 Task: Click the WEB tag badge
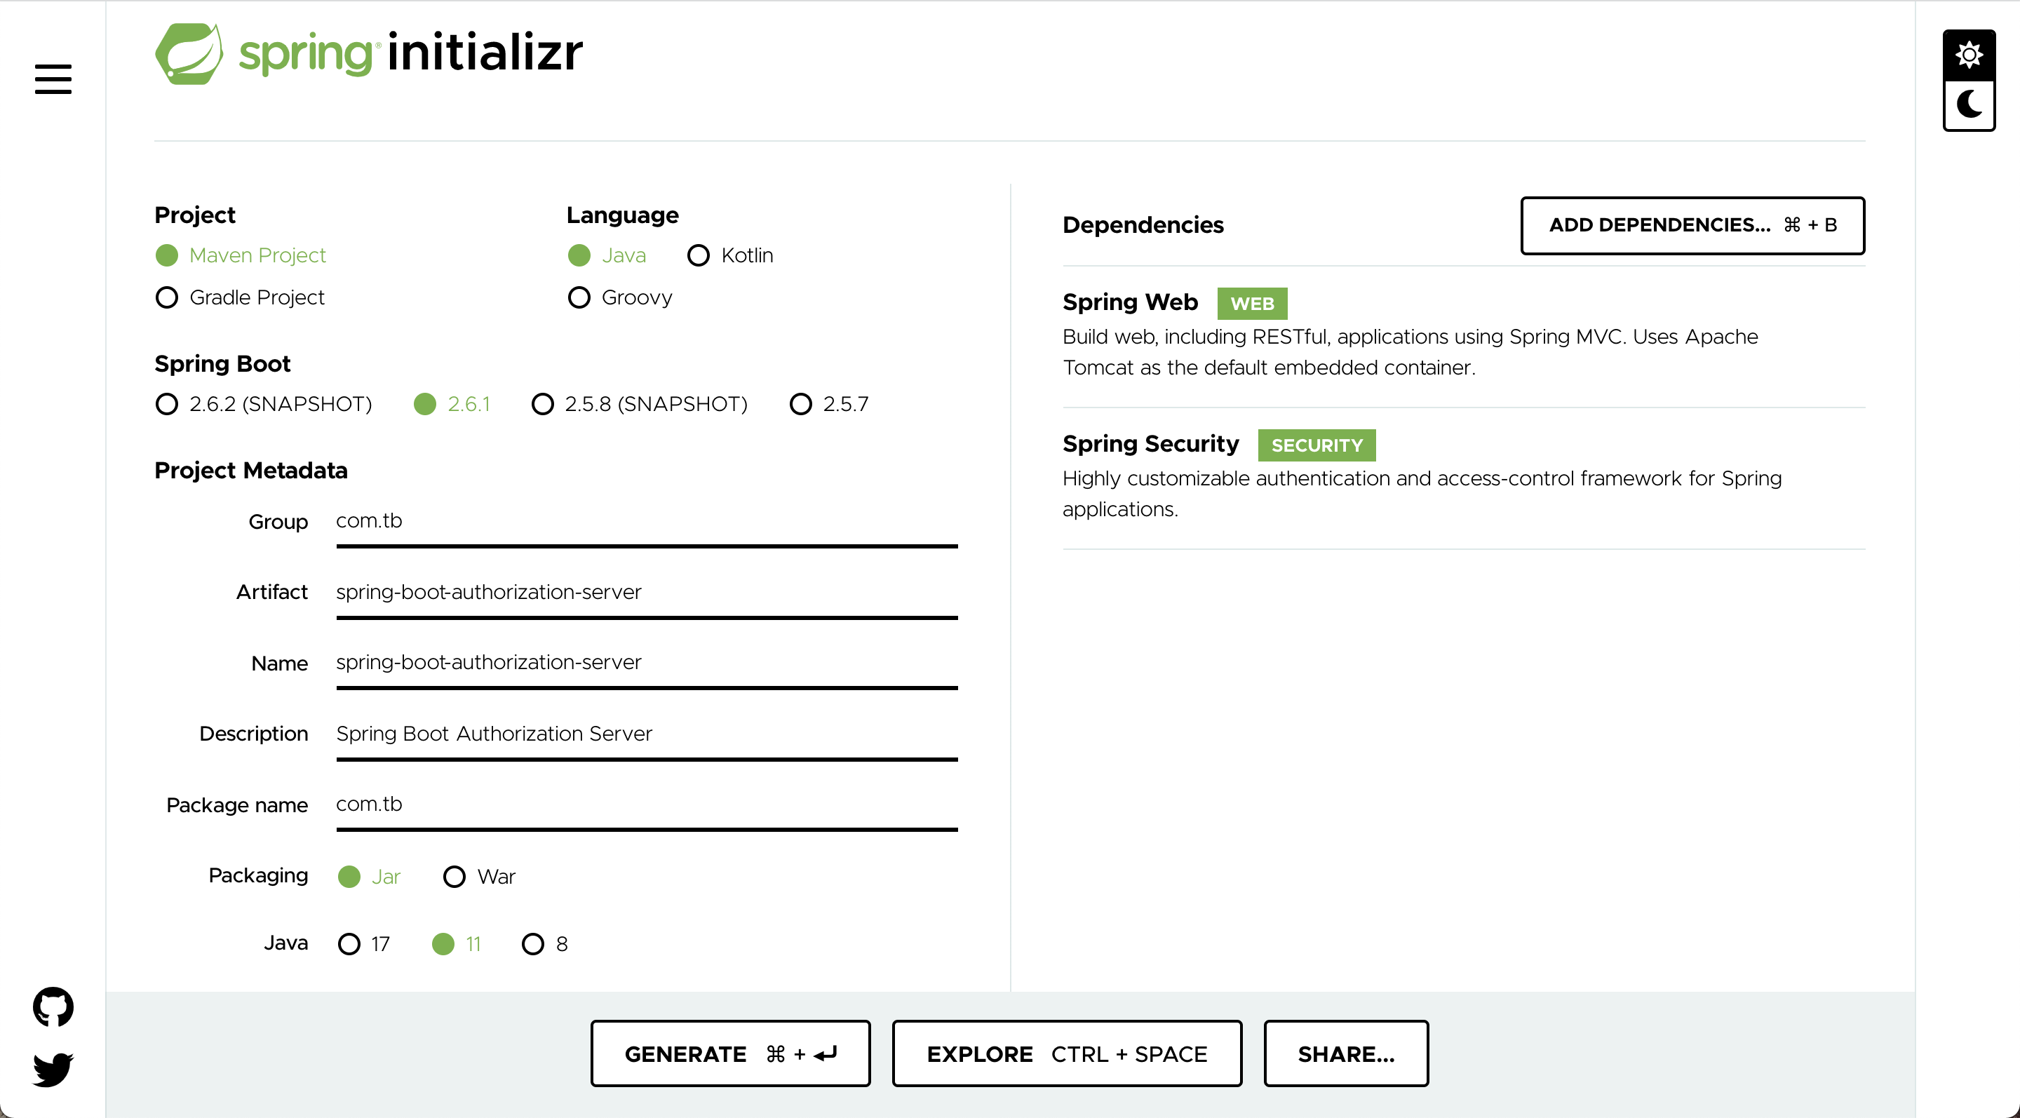[1252, 304]
